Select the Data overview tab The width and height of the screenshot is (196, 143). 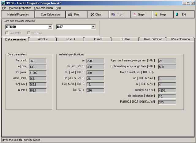coord(16,39)
